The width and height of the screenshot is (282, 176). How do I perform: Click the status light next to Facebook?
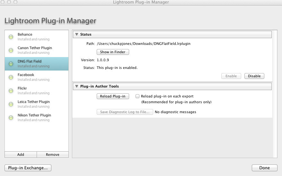(x=11, y=77)
